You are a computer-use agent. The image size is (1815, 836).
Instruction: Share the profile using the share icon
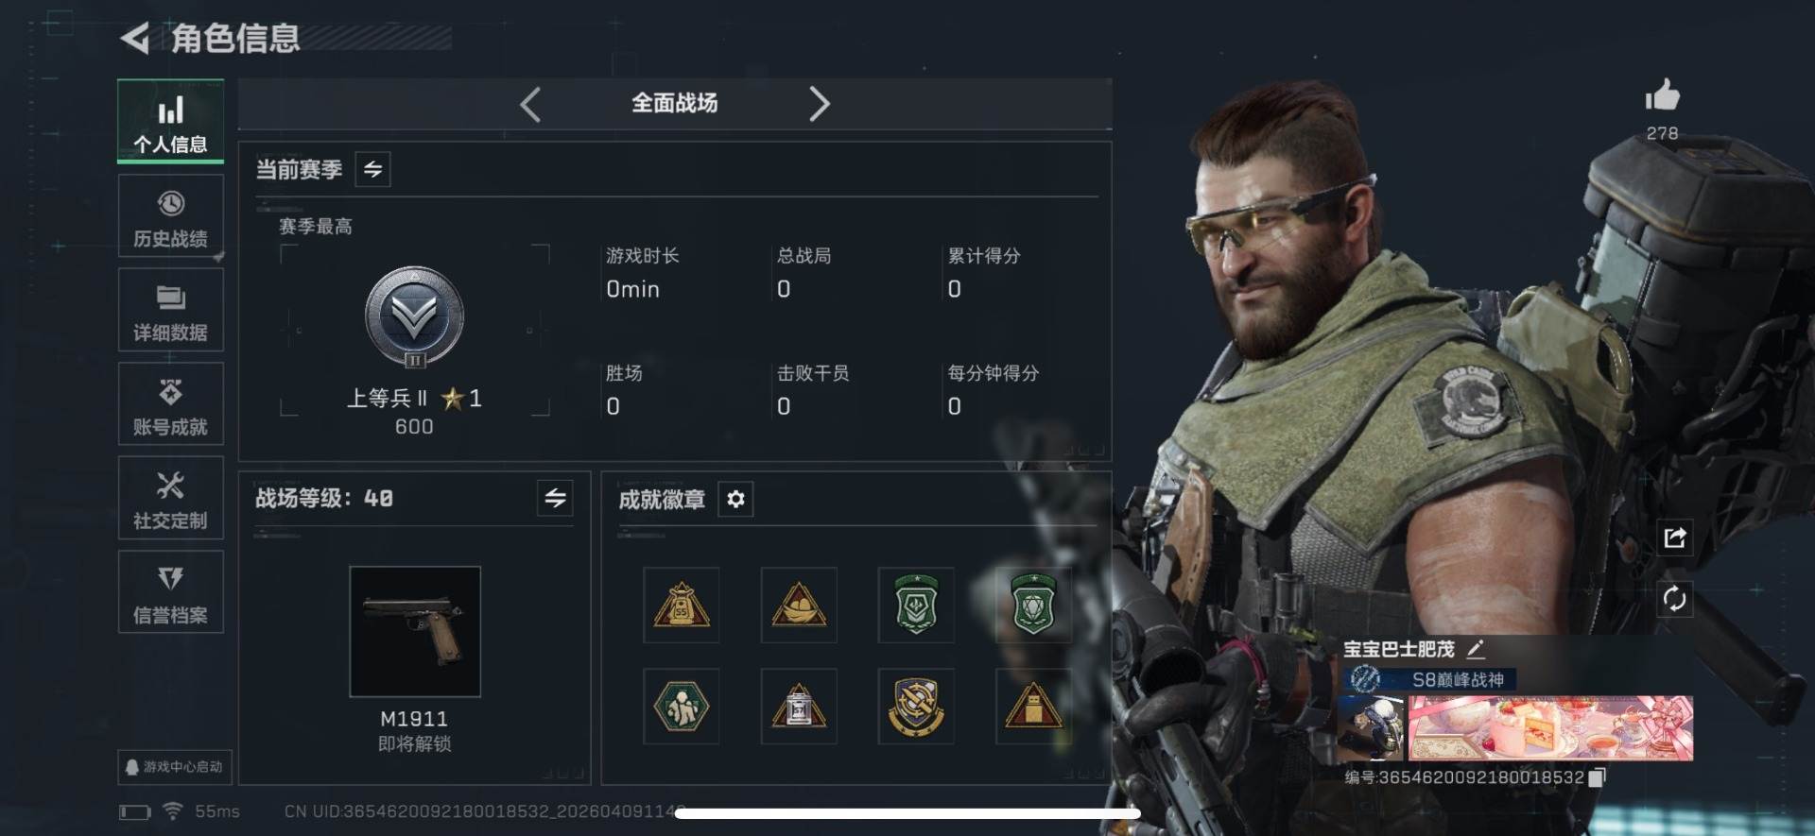(x=1674, y=537)
